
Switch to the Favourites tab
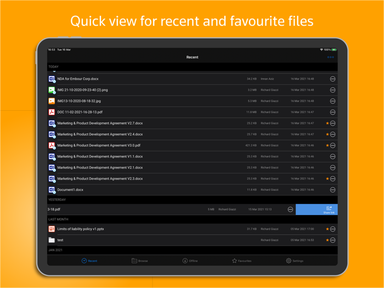click(242, 261)
